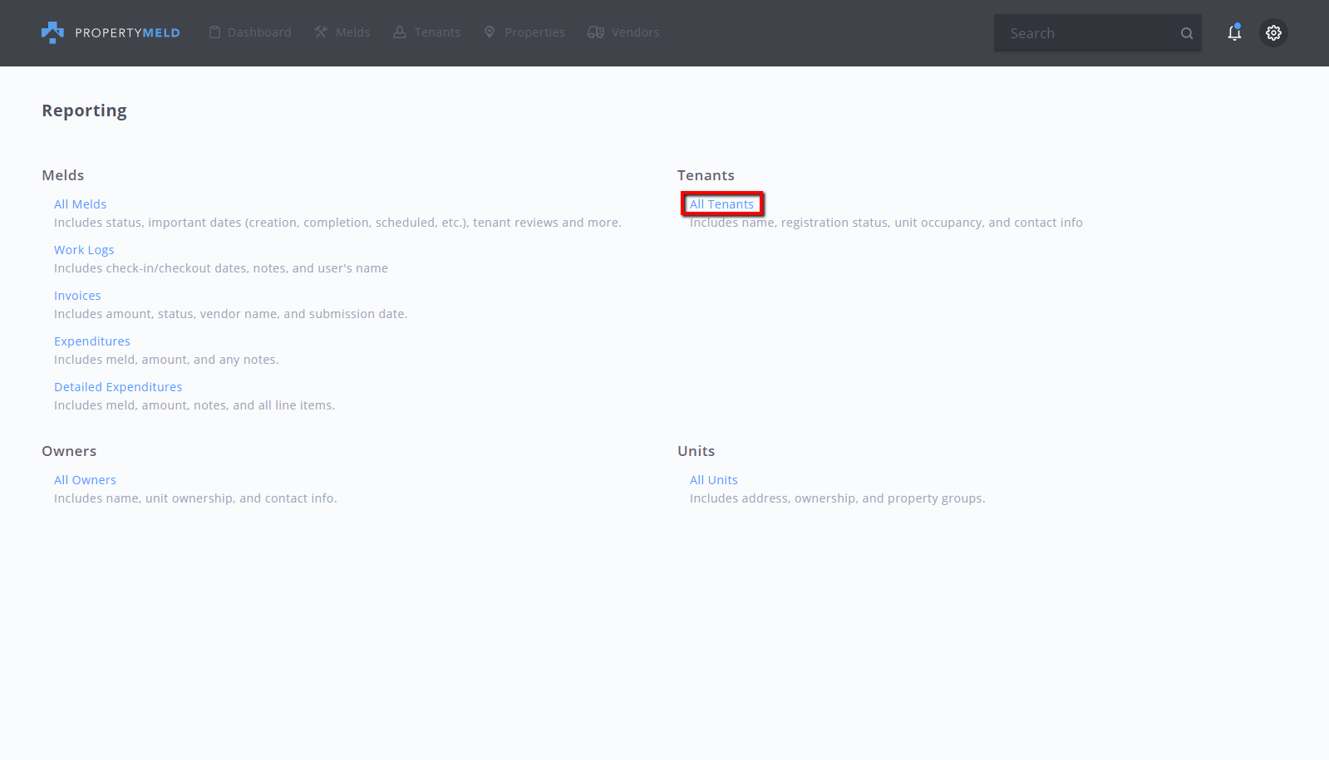Go to the Tenants navigation item
The width and height of the screenshot is (1329, 760).
[427, 32]
